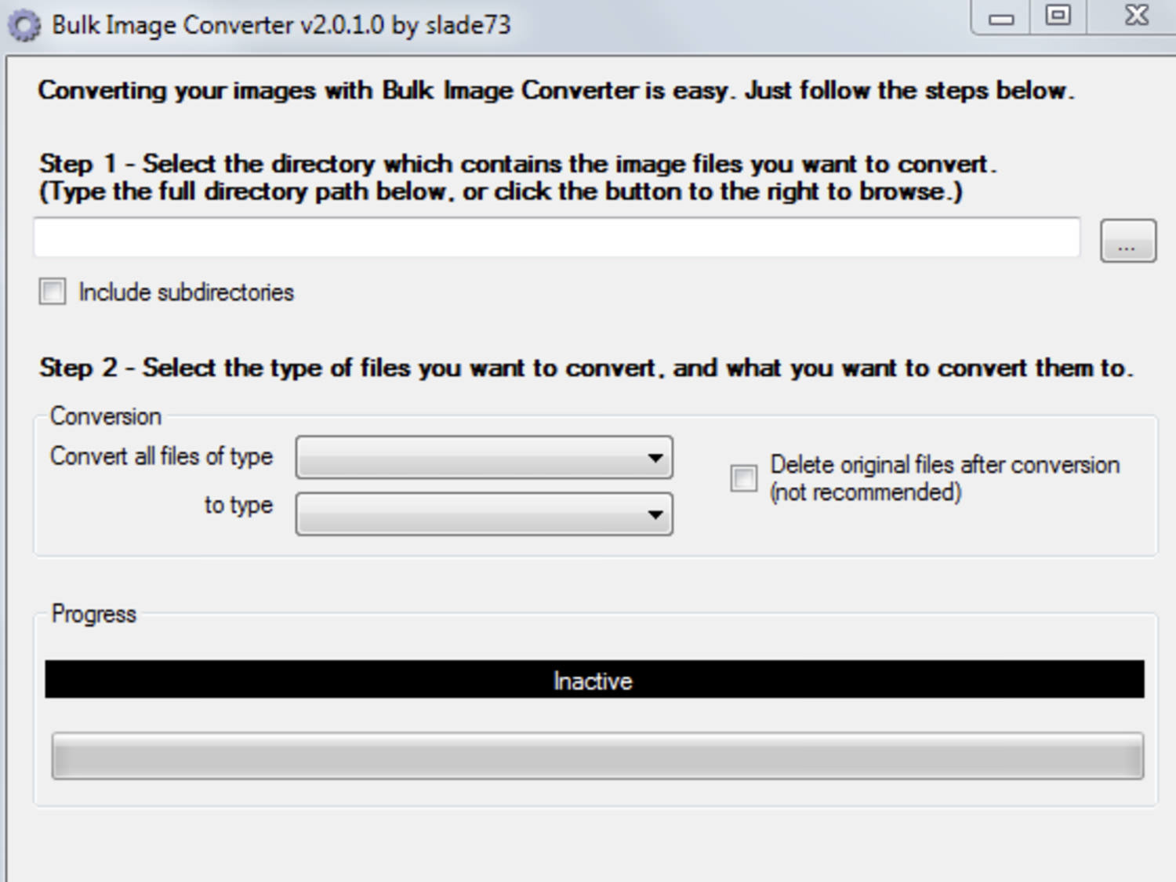Enable the Include subdirectories checkbox
Screen dimensions: 1176x882
[x=53, y=292]
